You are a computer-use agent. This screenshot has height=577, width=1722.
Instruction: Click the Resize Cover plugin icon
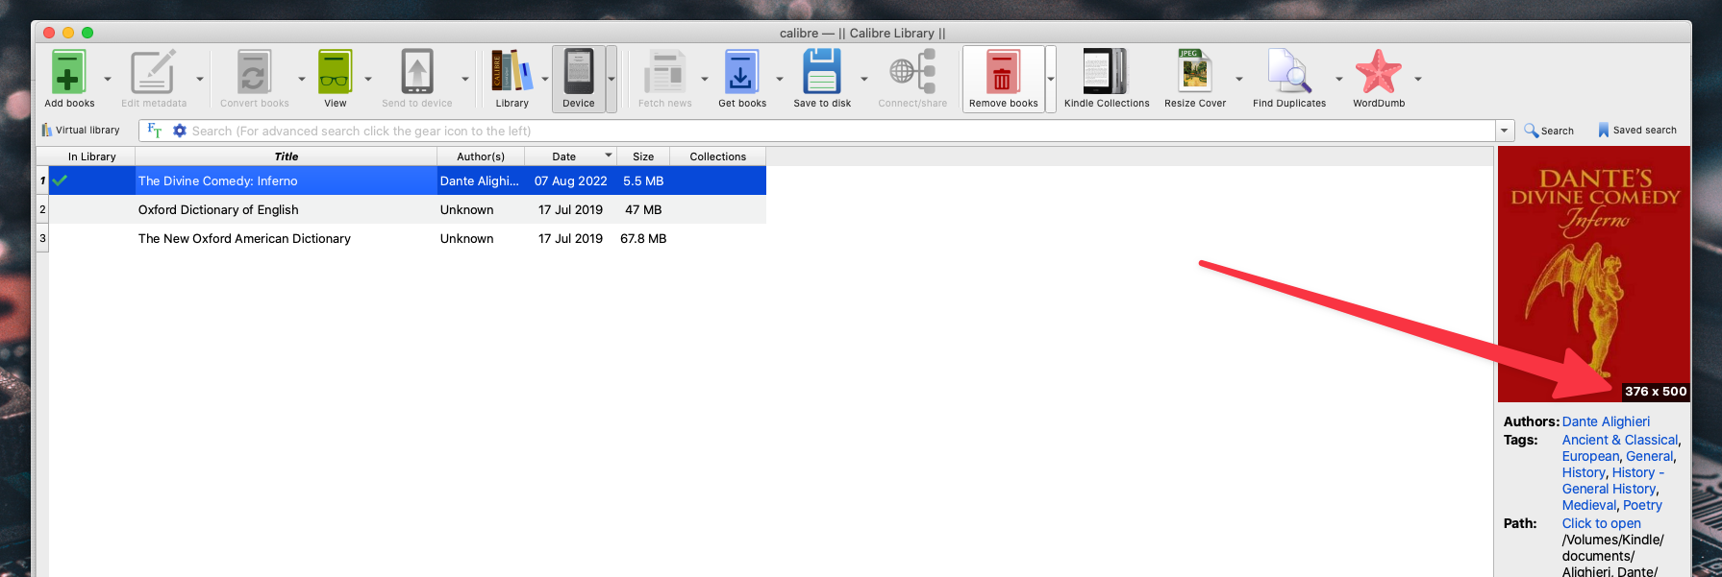[x=1195, y=72]
